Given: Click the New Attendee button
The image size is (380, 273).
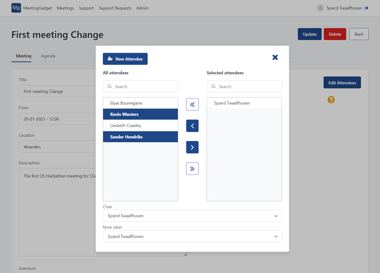Looking at the screenshot, I should [x=125, y=59].
